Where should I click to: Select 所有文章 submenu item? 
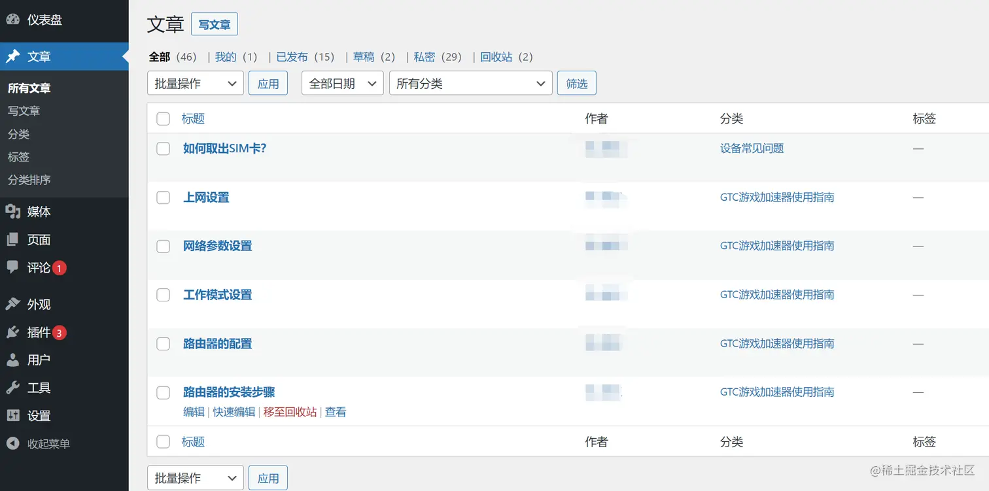click(29, 88)
